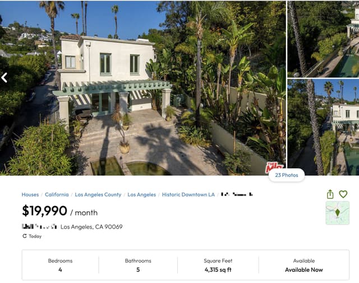Click the refresh icon beside Today
This screenshot has height=283, width=359.
tap(25, 236)
